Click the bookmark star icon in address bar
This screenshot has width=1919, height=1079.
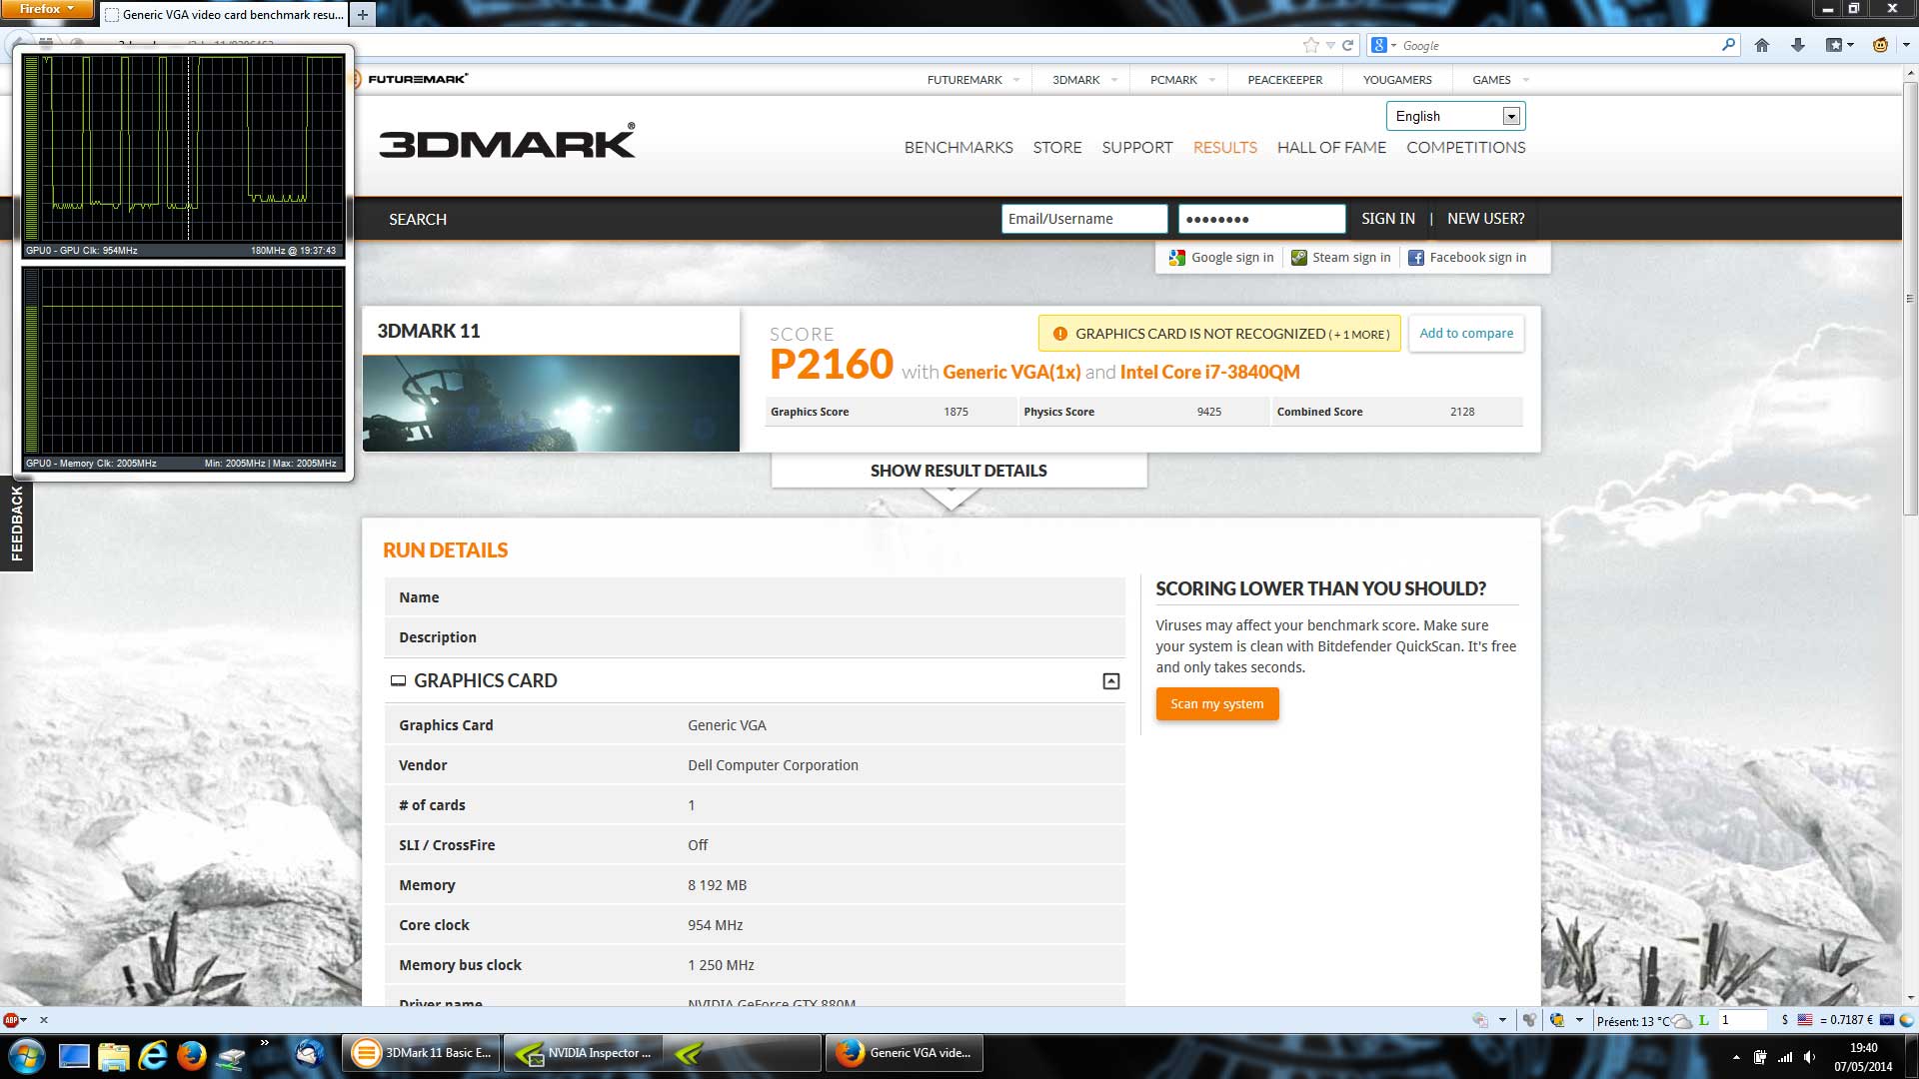(x=1311, y=45)
